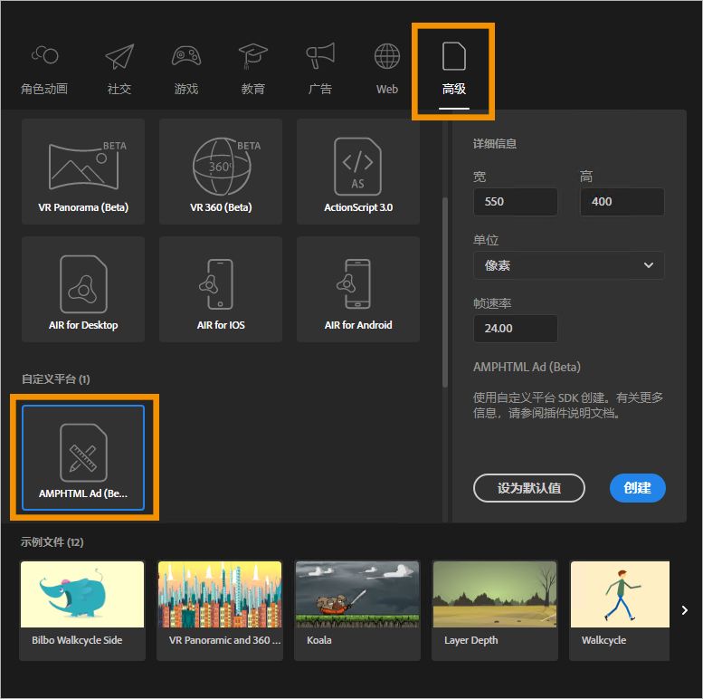
Task: Choose AIR for Desktop preset
Action: pos(83,290)
